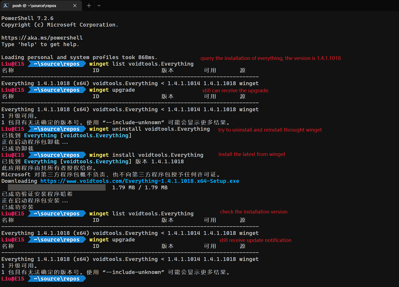Click the '此应用程序由其所有者授权给你。' line
This screenshot has width=399, height=287.
click(49, 168)
